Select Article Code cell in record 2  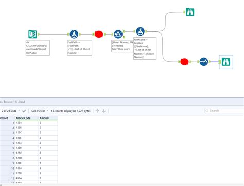[27, 128]
